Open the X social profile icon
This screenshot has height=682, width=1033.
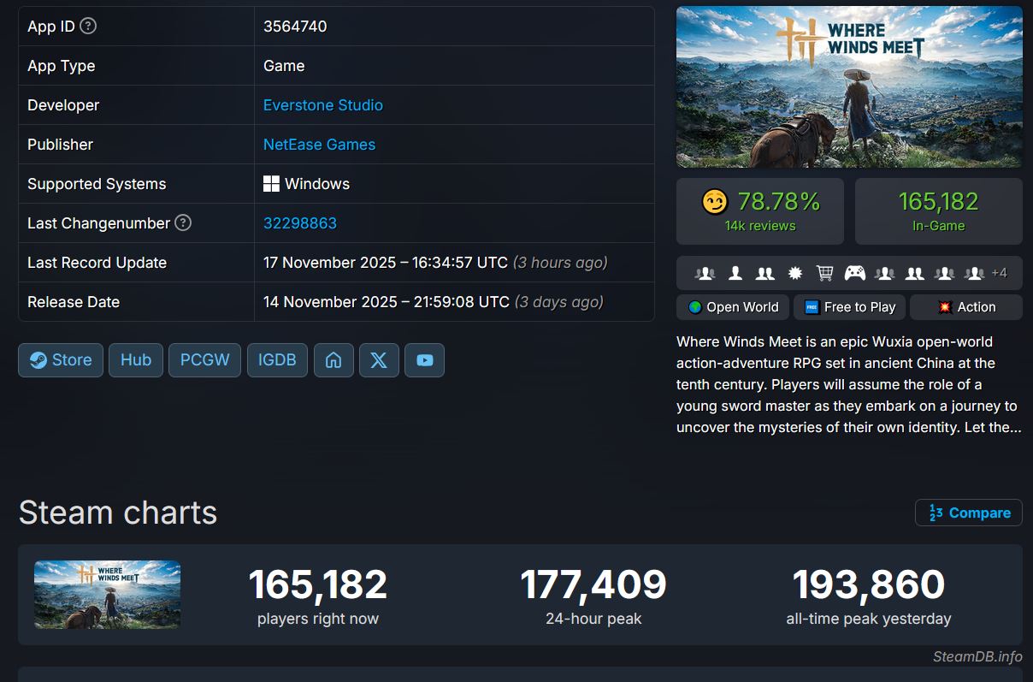tap(379, 360)
